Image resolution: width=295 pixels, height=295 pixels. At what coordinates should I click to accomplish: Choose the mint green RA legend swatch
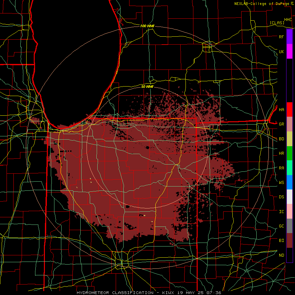tap(289, 168)
